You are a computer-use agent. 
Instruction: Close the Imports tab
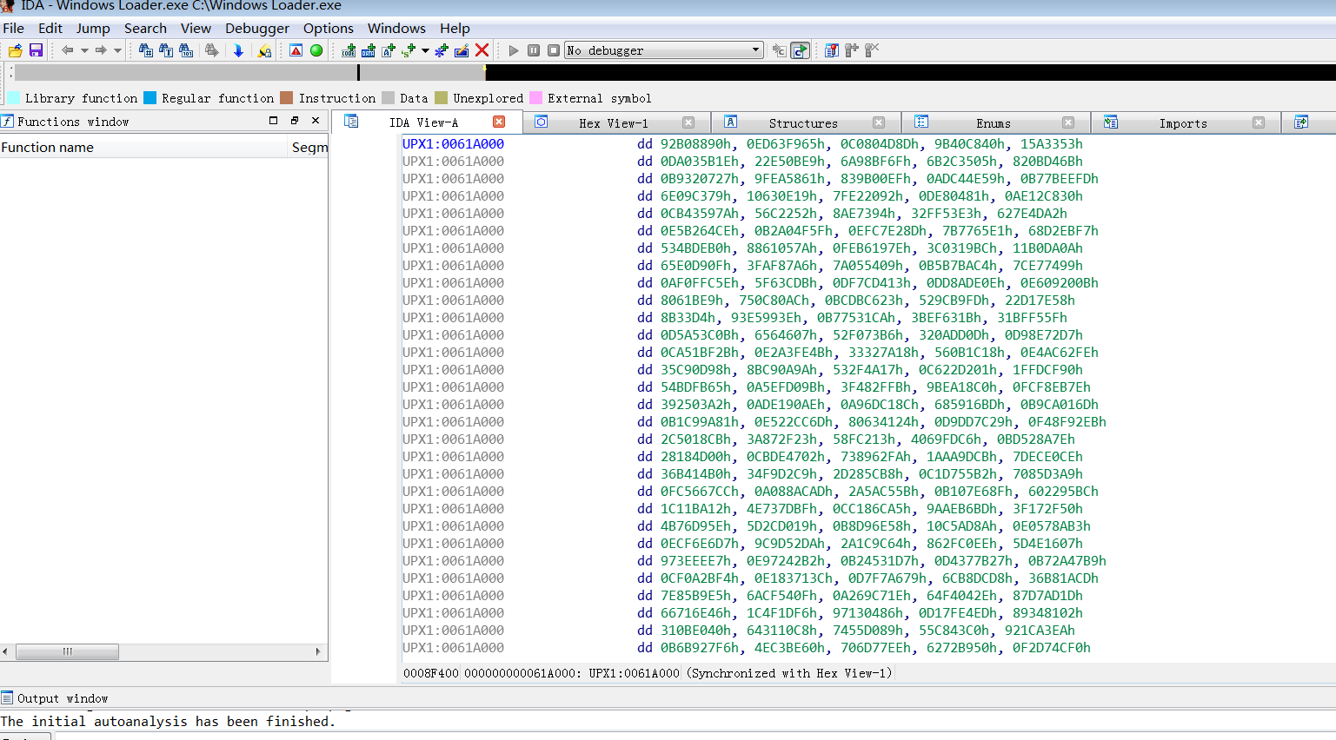1259,122
